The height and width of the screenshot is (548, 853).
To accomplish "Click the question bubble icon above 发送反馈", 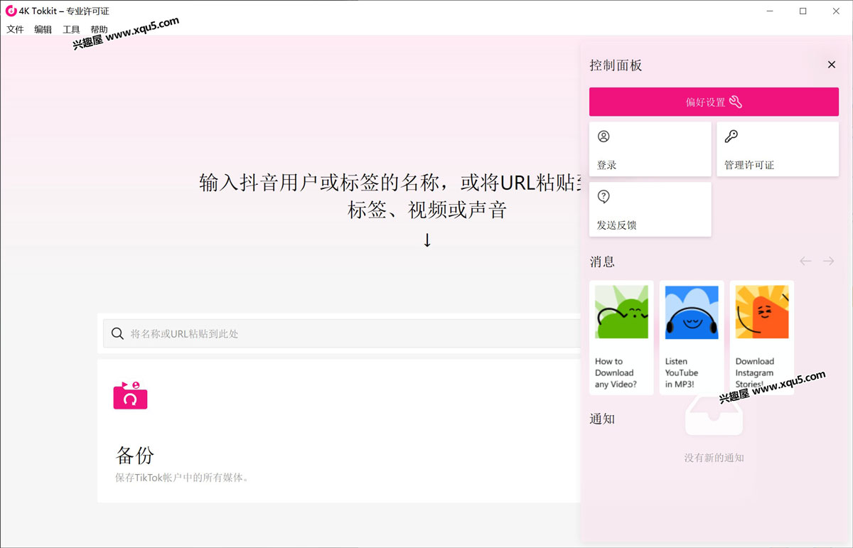I will click(603, 197).
